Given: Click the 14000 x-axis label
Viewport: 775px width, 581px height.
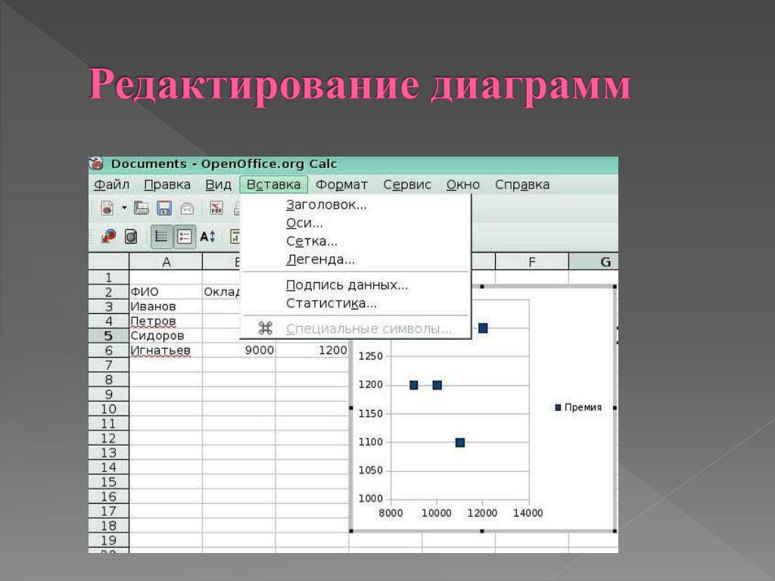Looking at the screenshot, I should click(528, 514).
